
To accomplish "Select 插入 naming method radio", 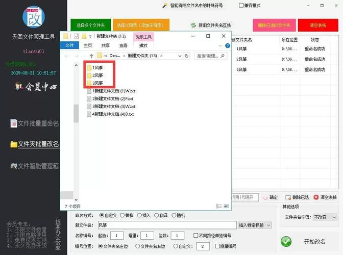I will tap(139, 215).
